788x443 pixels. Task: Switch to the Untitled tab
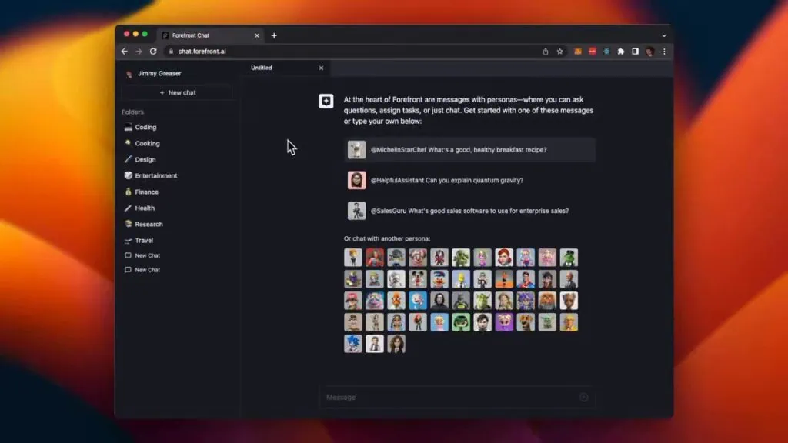tap(261, 68)
